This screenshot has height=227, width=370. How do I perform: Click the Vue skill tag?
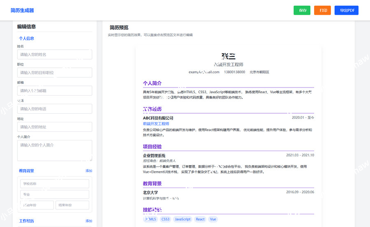[x=213, y=219]
